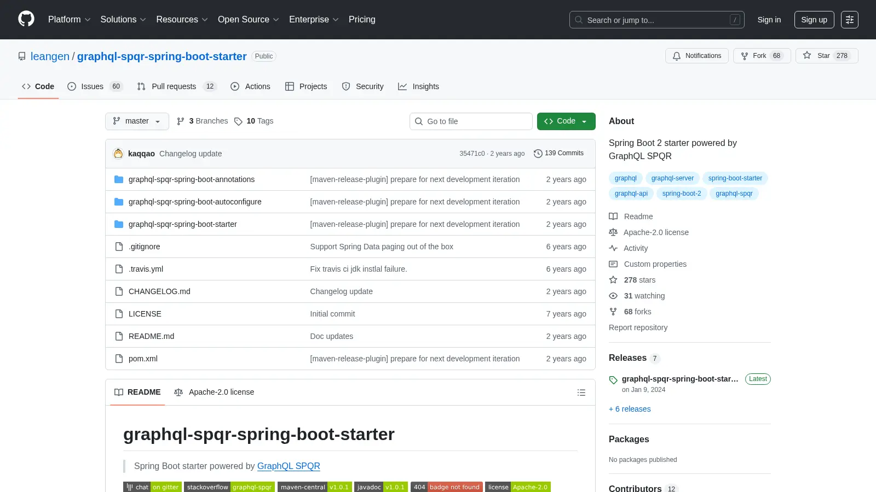
Task: Click the eye icon beside 31 watching
Action: (613, 296)
